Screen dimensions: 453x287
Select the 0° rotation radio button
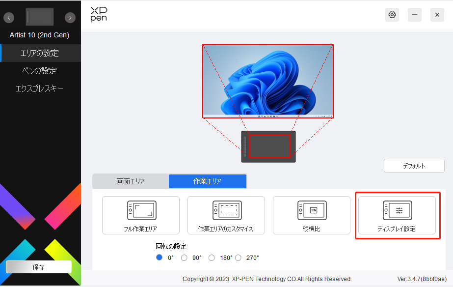point(159,258)
